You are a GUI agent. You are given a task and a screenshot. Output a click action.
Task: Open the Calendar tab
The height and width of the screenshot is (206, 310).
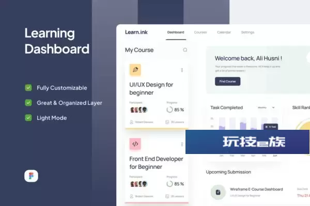[x=224, y=32]
